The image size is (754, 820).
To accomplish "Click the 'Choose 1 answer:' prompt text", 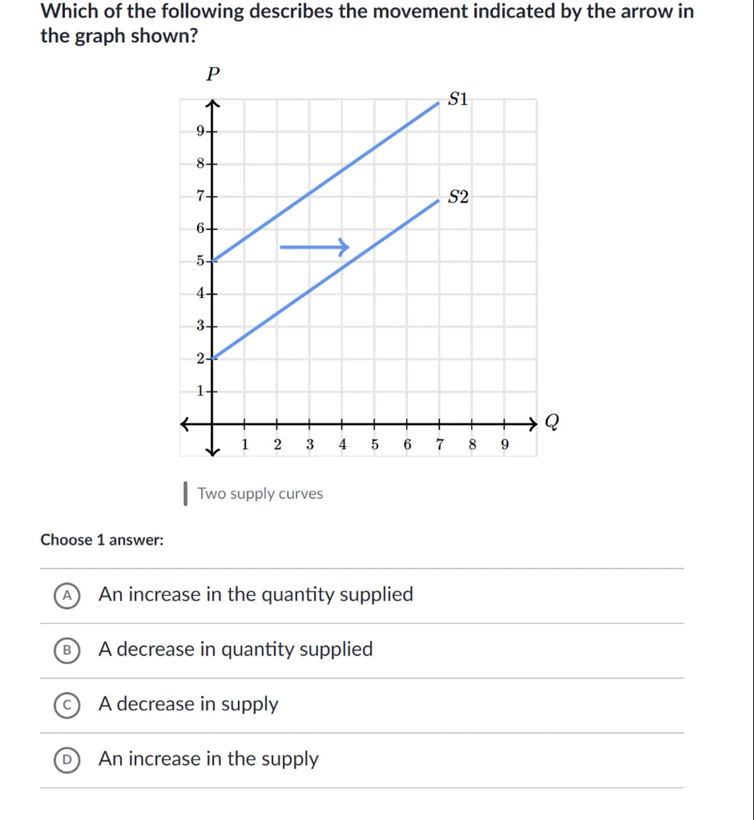I will [x=102, y=540].
